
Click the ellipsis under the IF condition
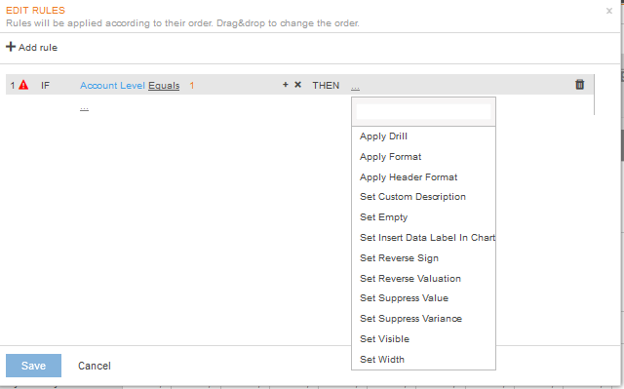[x=85, y=108]
